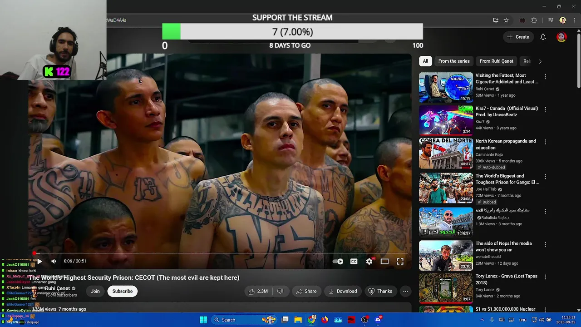Select the 'All' filter chip
The height and width of the screenshot is (327, 581).
click(x=425, y=61)
